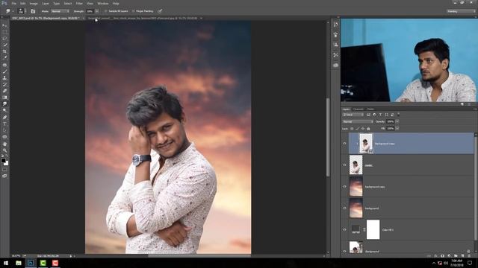Turn layer filtering switch on or off
This screenshot has width=478, height=268.
click(398, 114)
